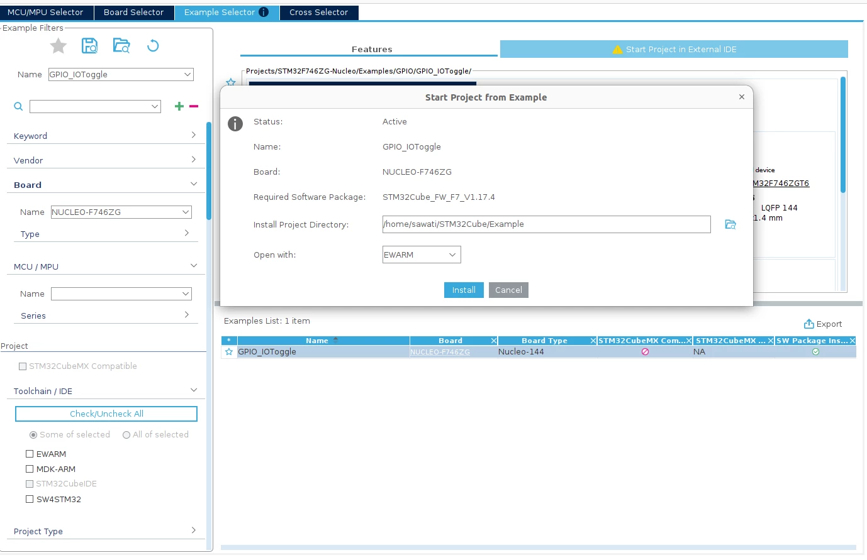Screen dimensions: 867x560
Task: Click the load saved search folder icon
Action: (x=121, y=45)
